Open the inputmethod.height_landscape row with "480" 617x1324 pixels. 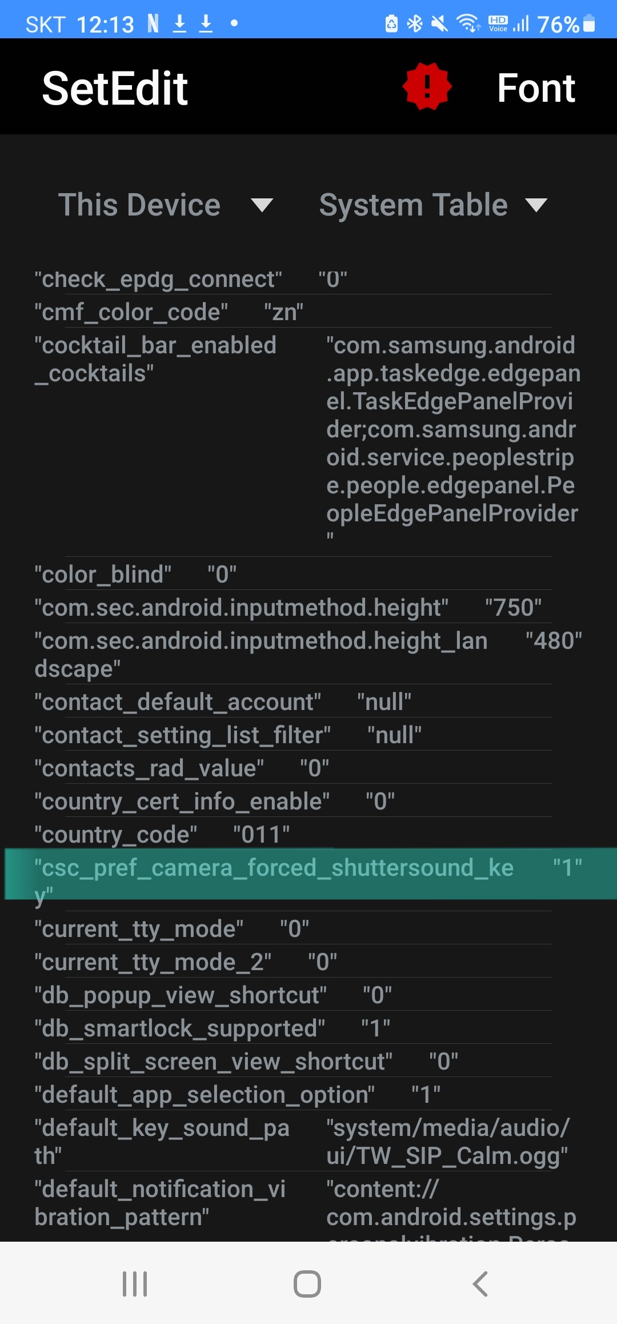(308, 655)
